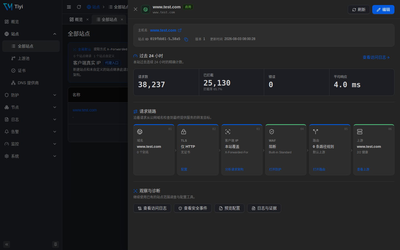Open 打开路由 link
This screenshot has height=250, width=400.
(x=319, y=169)
